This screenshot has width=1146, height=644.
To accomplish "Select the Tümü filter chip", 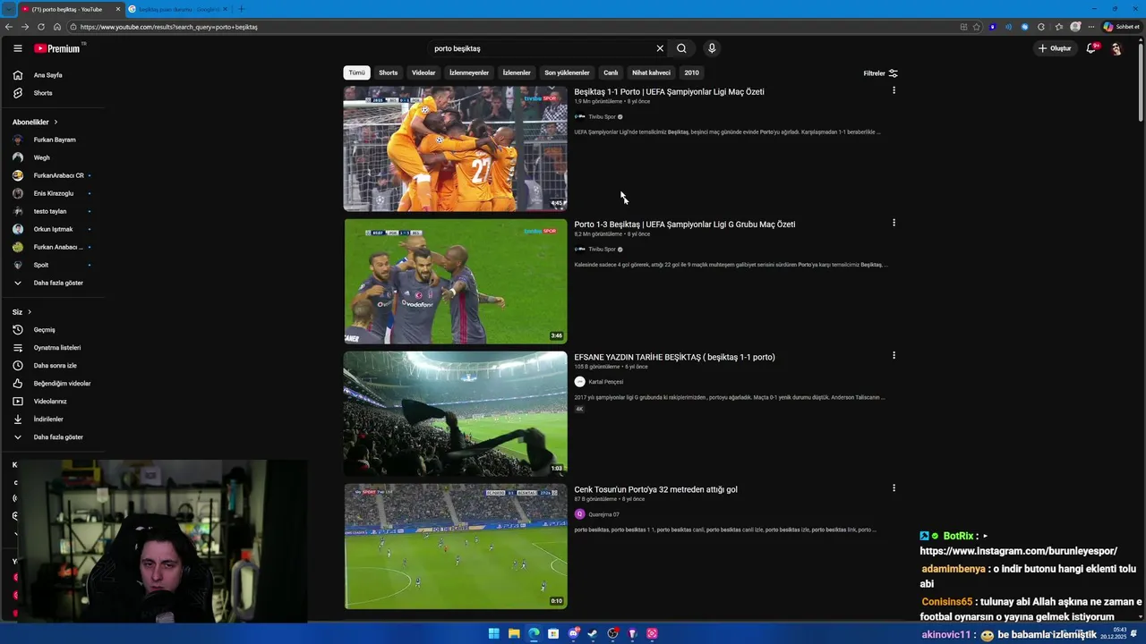I will click(357, 72).
